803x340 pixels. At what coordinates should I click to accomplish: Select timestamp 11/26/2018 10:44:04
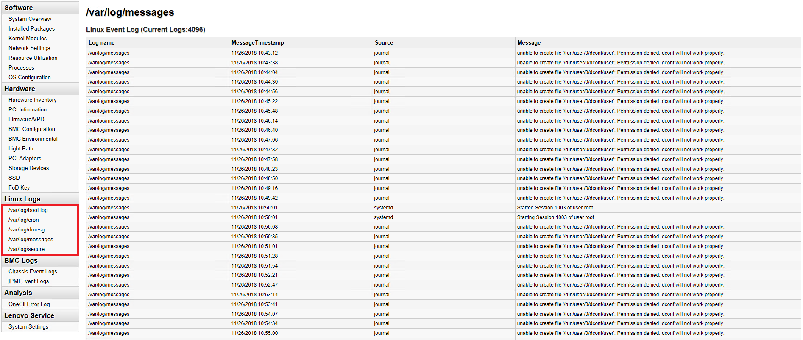[x=254, y=72]
